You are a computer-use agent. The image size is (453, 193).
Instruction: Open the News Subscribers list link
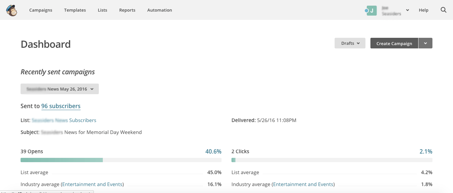click(x=64, y=120)
